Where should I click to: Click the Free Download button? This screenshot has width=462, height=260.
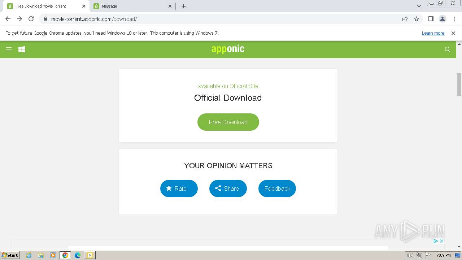228,122
